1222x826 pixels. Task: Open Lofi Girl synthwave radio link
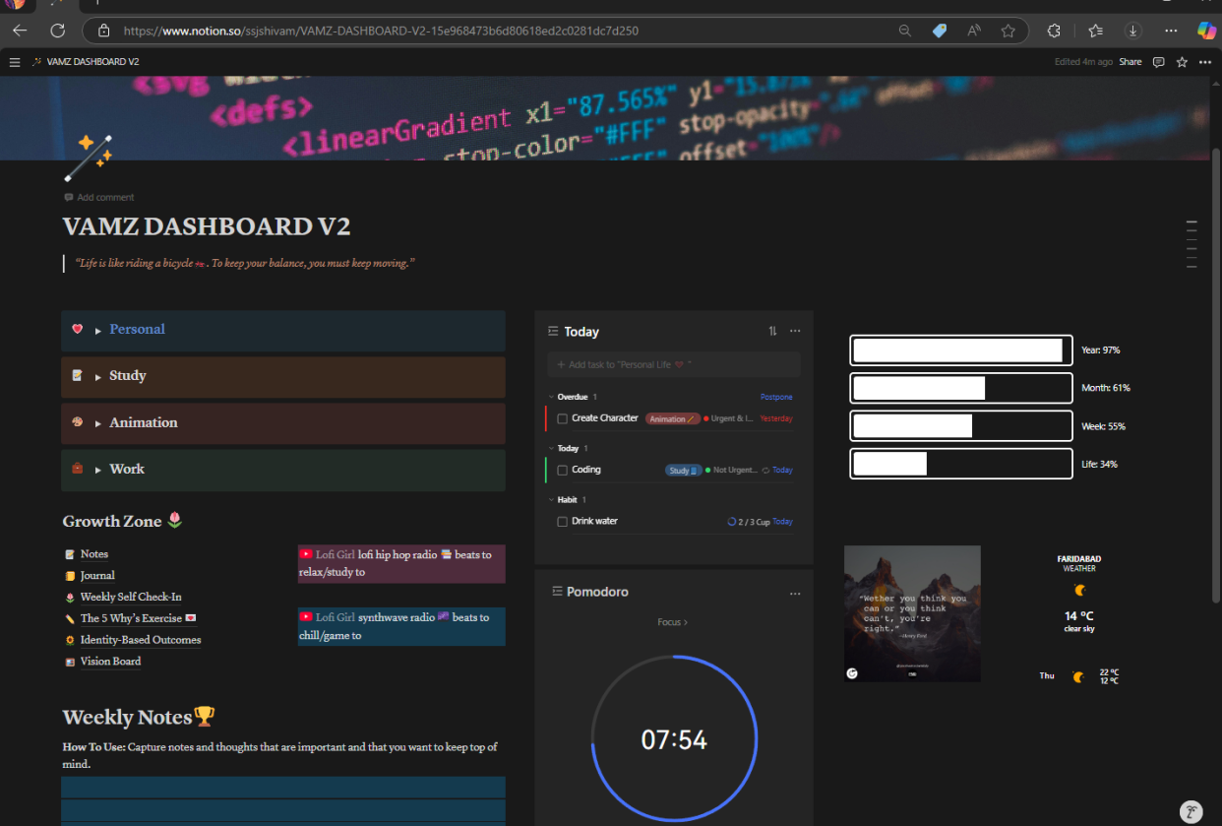[401, 626]
